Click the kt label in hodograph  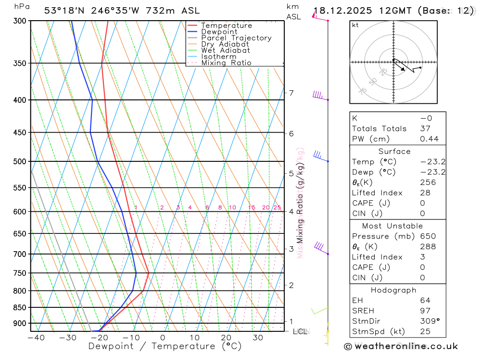[x=355, y=25]
